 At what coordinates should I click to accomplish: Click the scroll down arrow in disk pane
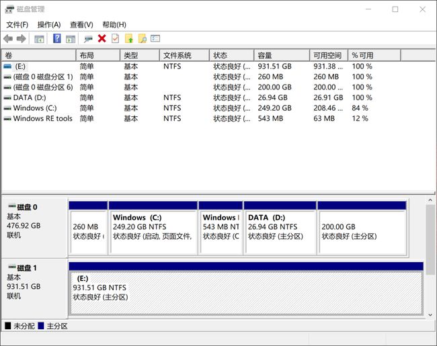pos(430,315)
